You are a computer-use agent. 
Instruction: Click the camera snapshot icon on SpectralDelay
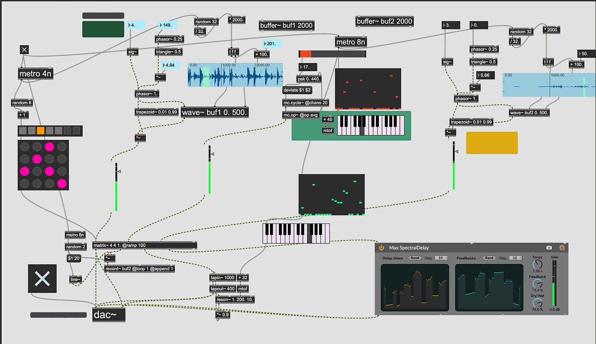pos(549,247)
